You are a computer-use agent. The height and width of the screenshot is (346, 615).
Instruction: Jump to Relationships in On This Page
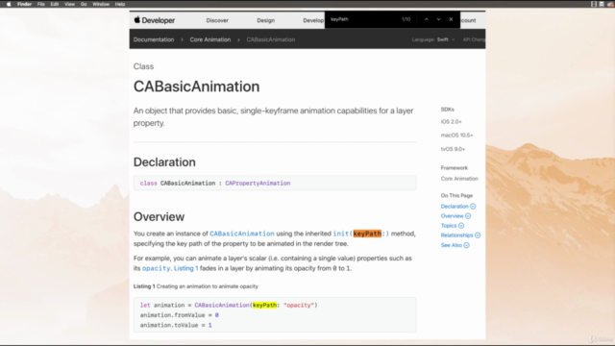(x=456, y=235)
